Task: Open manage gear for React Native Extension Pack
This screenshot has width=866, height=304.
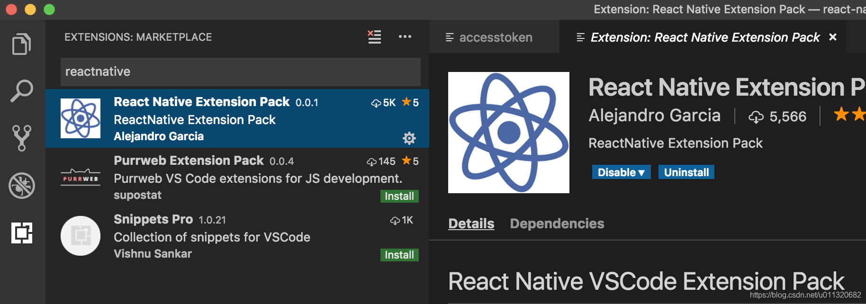Action: [x=409, y=138]
